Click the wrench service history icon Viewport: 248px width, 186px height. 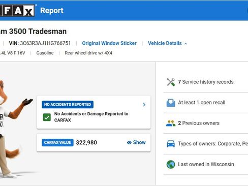click(171, 82)
